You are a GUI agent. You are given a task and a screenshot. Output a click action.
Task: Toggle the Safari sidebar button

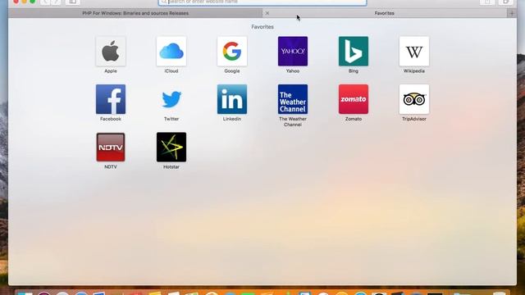click(73, 2)
